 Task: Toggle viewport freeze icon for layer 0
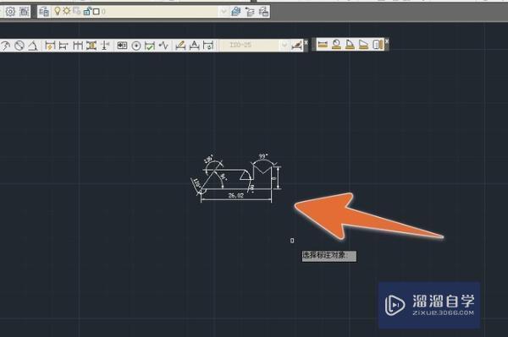point(76,11)
